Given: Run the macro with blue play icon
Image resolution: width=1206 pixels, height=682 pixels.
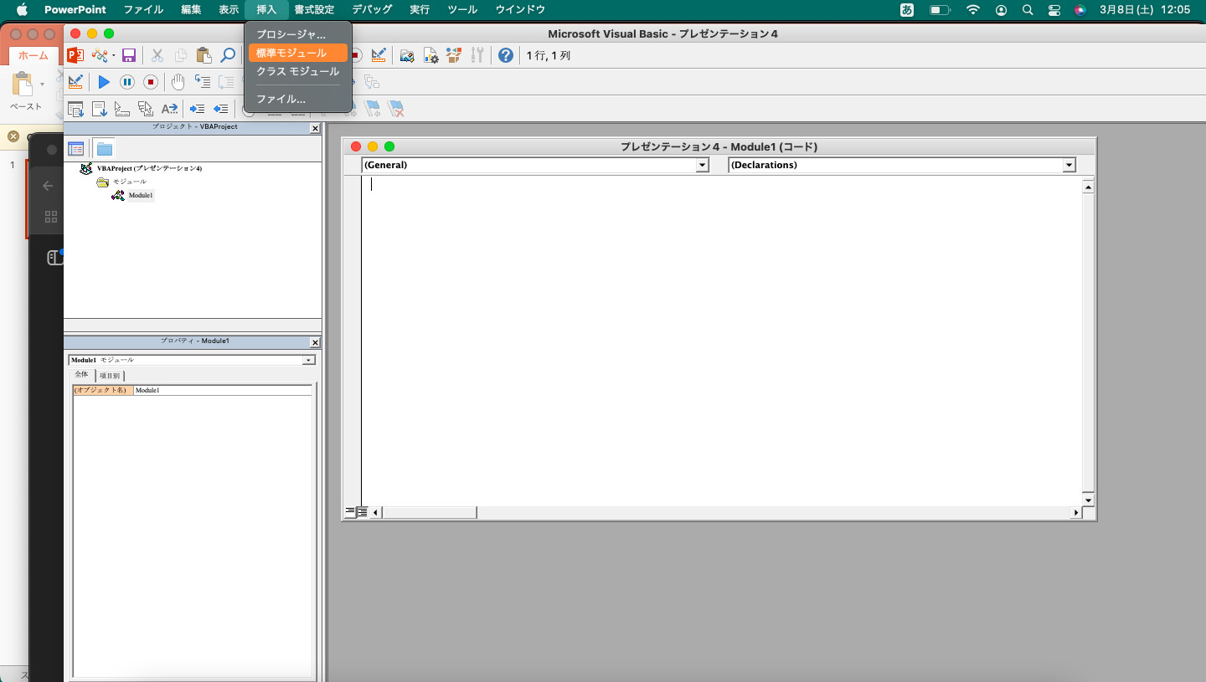Looking at the screenshot, I should (104, 82).
